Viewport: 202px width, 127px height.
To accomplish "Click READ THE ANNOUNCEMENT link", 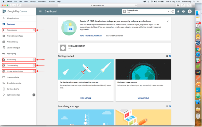I will 91,36.
